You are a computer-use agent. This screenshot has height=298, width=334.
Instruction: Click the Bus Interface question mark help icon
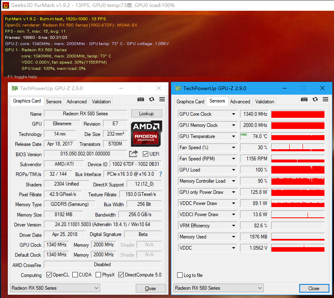(161, 174)
